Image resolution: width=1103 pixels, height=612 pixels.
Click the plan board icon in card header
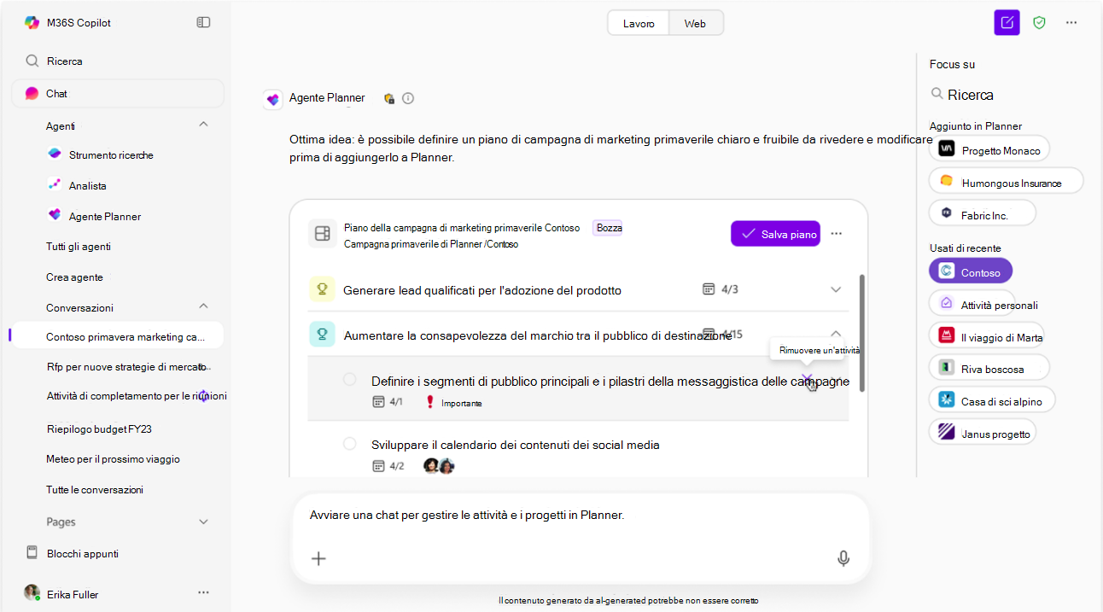click(x=323, y=234)
